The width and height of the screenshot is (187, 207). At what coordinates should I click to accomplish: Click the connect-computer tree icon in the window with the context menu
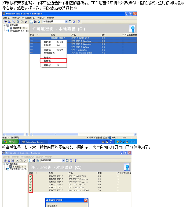click(x=31, y=22)
